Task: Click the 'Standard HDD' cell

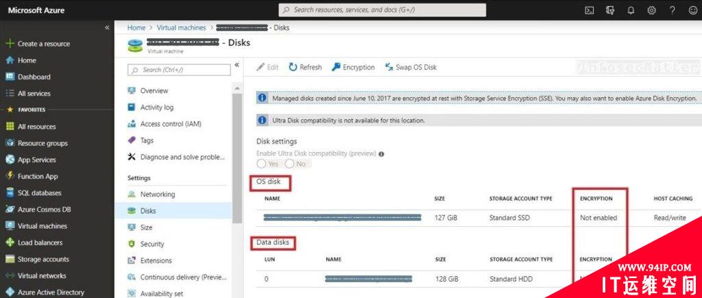Action: coord(511,279)
